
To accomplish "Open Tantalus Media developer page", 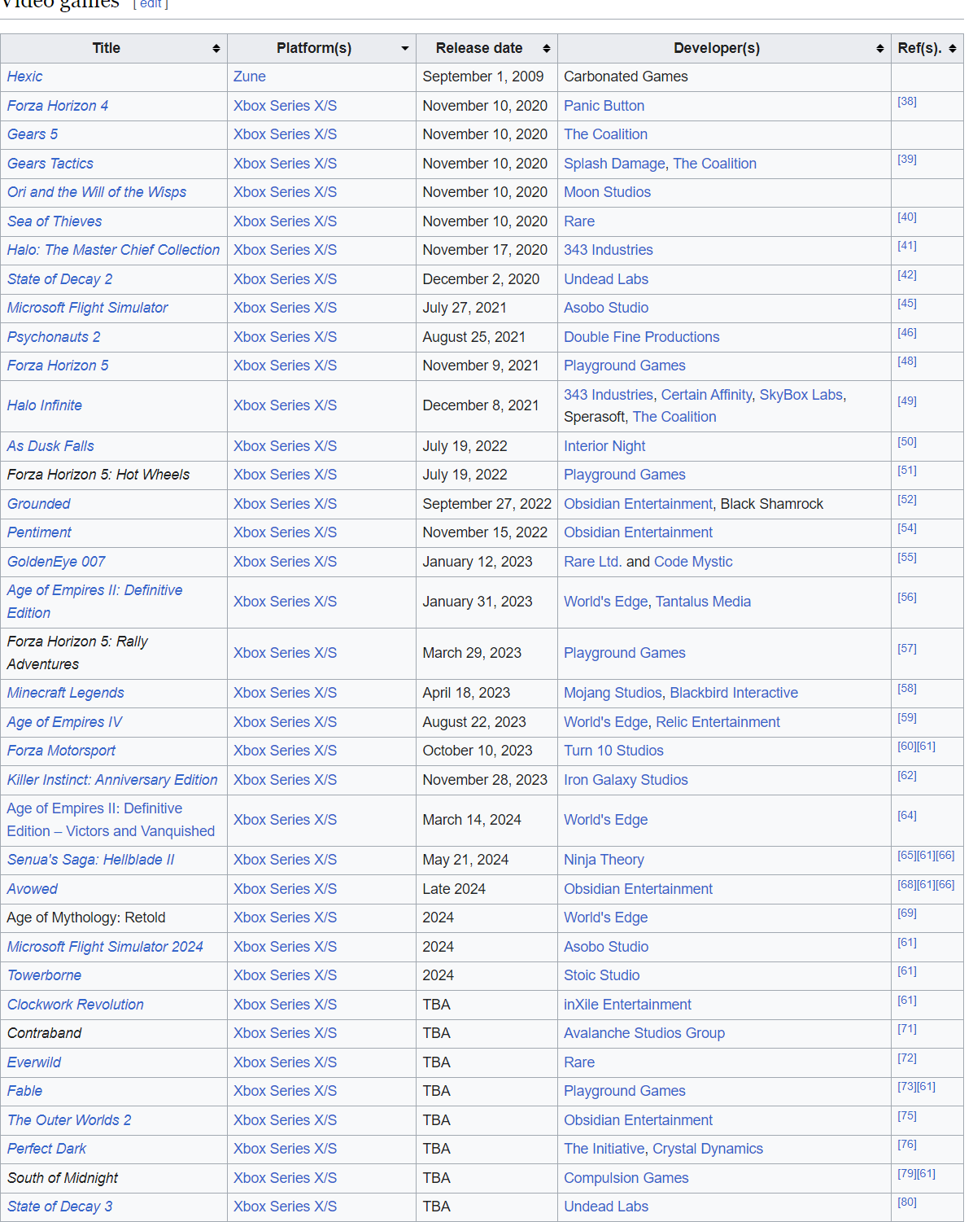I will [x=703, y=602].
